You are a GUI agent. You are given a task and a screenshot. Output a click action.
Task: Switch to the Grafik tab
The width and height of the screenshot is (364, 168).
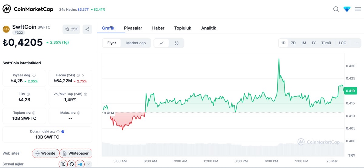pyautogui.click(x=108, y=28)
